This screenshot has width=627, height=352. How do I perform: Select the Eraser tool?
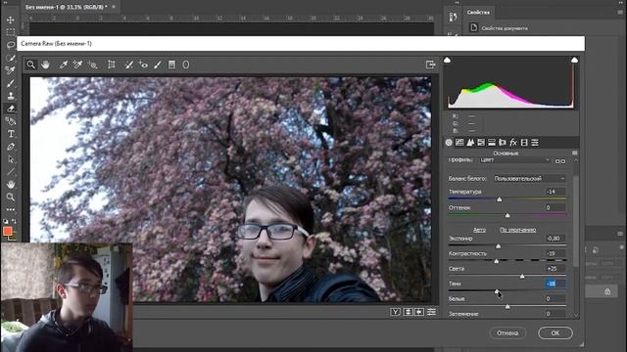11,109
